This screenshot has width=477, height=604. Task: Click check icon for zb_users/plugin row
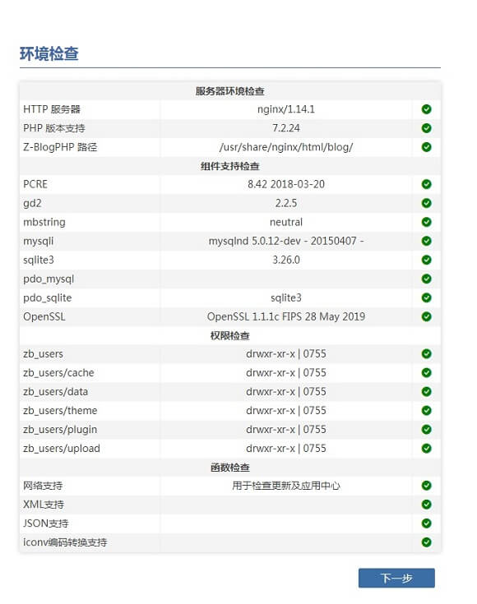pyautogui.click(x=426, y=430)
